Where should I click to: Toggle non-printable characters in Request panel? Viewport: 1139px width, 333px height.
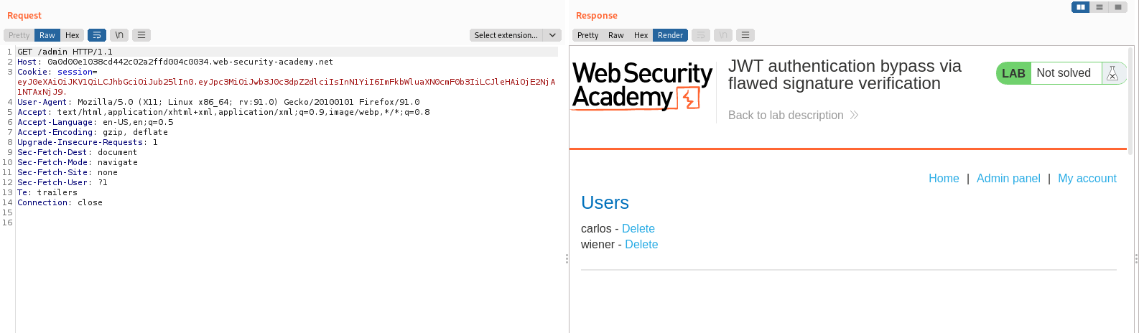tap(119, 35)
